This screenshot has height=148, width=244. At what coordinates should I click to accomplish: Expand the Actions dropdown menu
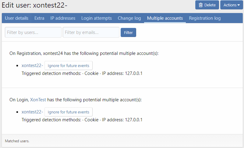(x=232, y=5)
